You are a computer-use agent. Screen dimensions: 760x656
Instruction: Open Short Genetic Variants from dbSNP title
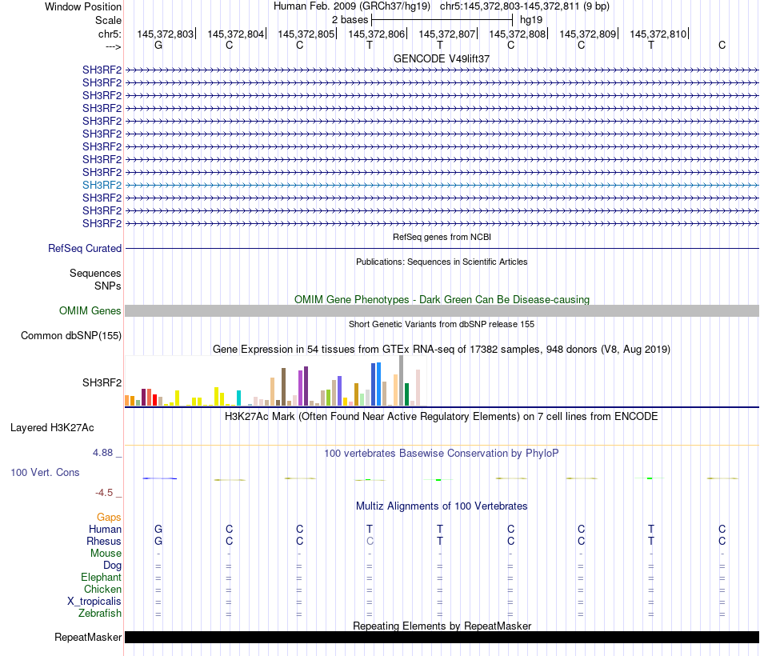point(442,324)
